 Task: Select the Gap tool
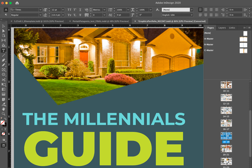tap(3, 40)
